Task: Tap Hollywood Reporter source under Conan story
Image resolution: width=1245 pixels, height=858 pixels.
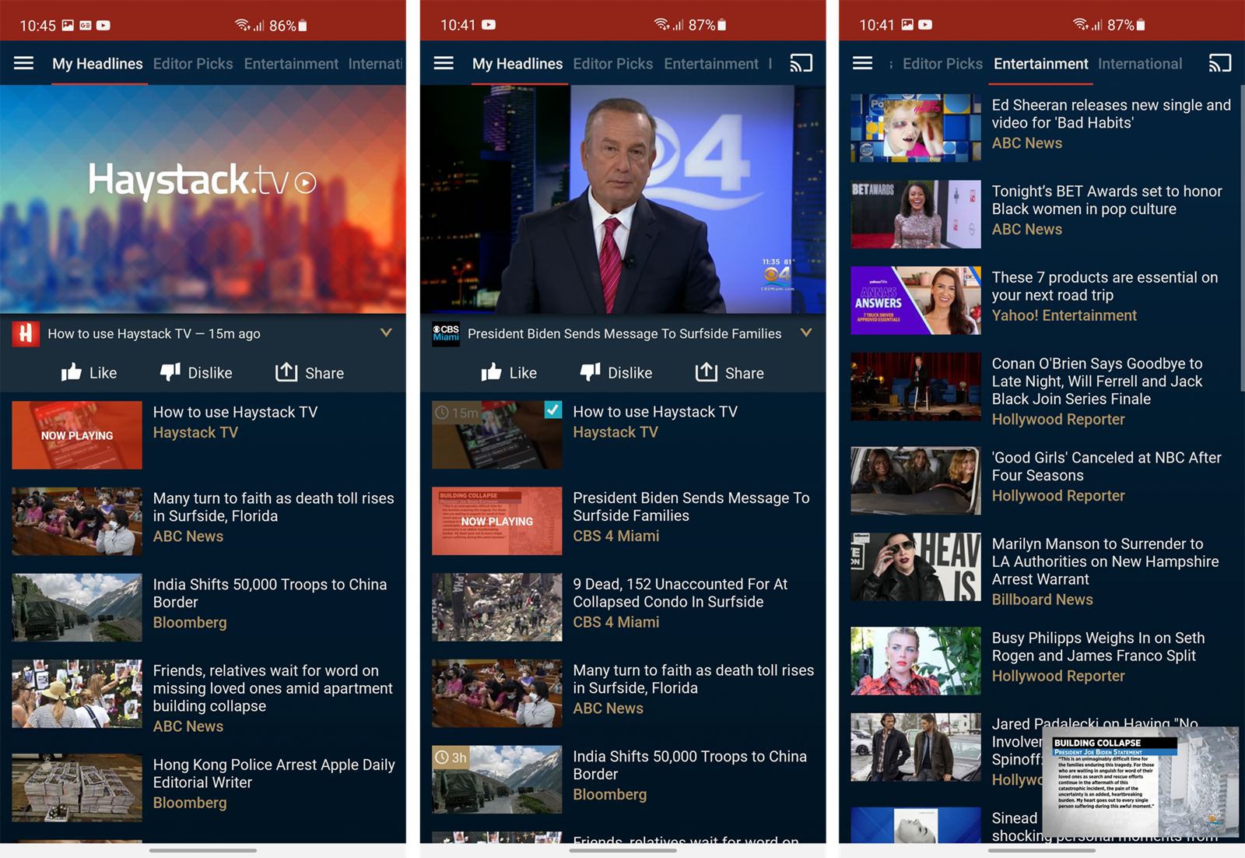Action: click(1057, 419)
